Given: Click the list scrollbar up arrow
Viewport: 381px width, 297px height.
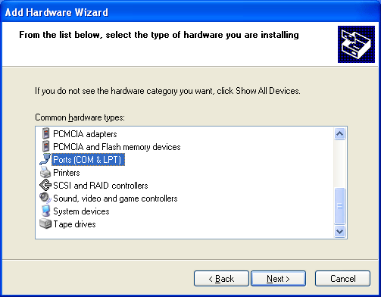Looking at the screenshot, I should pyautogui.click(x=339, y=133).
